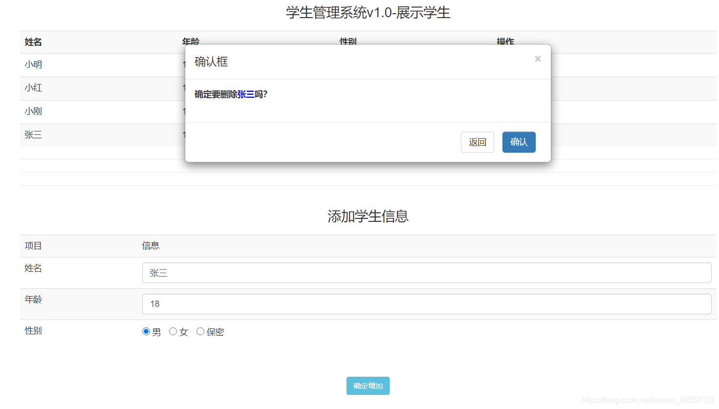
Task: Click the 信息 header in add form
Action: (x=151, y=246)
